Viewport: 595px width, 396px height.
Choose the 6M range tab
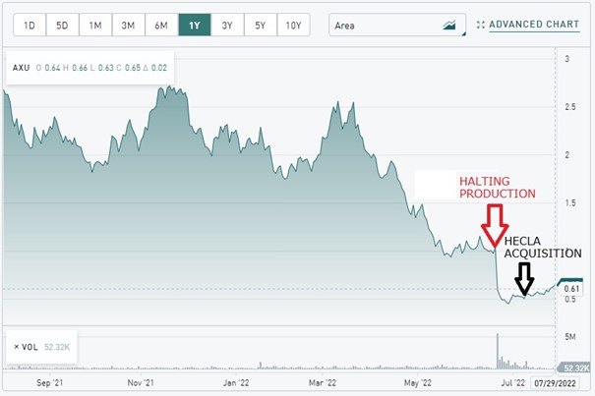tap(161, 25)
